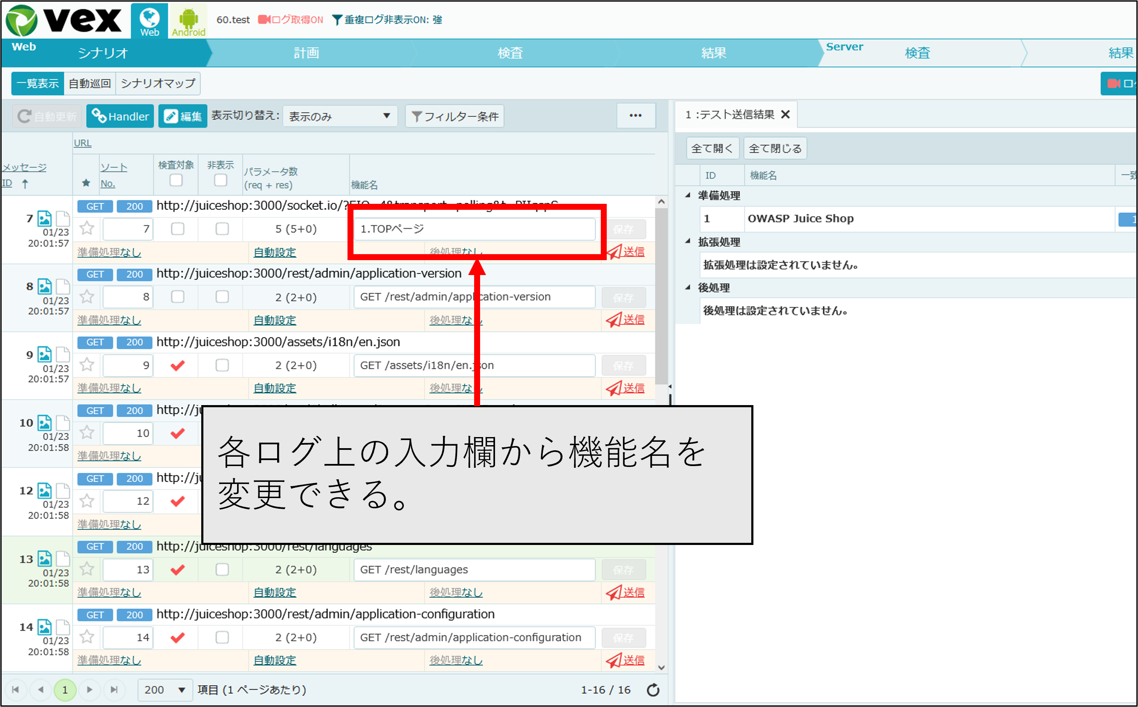Send request with 送信 on row 8
This screenshot has height=707, width=1138.
pos(625,320)
